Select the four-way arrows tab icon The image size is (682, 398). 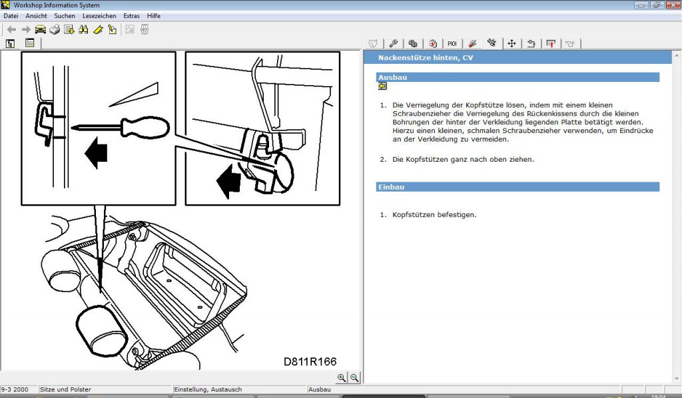(511, 43)
